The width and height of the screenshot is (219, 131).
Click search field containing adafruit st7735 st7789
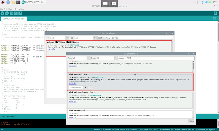pos(135,38)
